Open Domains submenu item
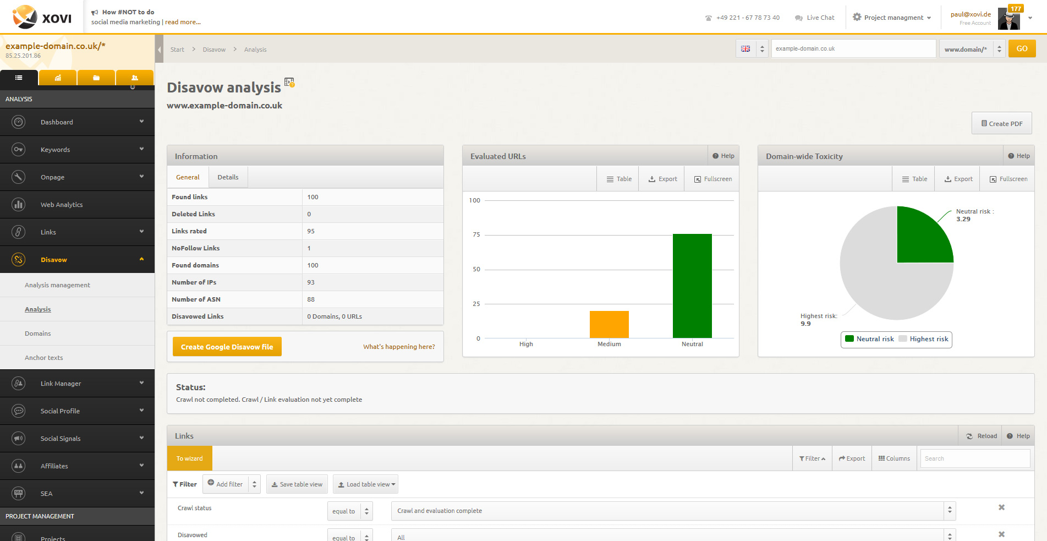The width and height of the screenshot is (1047, 541). click(x=77, y=334)
